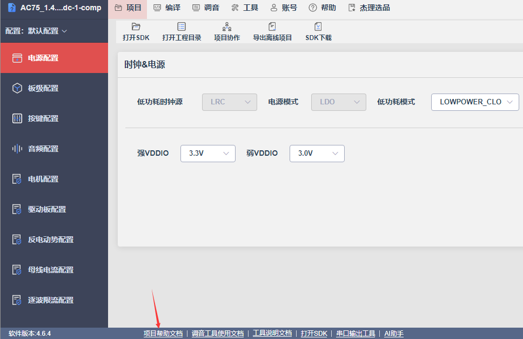Open the 调音工具使用文档 link
The width and height of the screenshot is (523, 339).
coord(218,334)
